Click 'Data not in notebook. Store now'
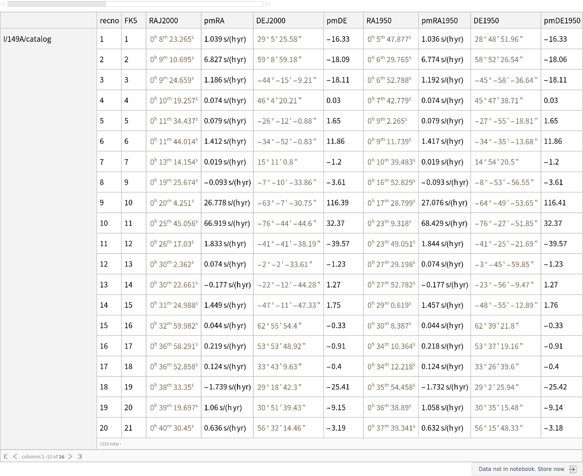 [521, 469]
